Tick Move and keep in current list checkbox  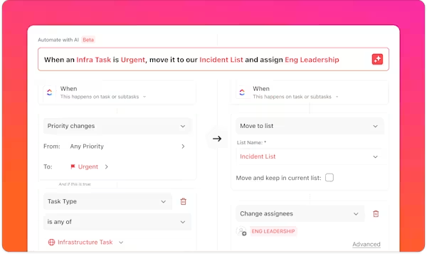pyautogui.click(x=330, y=178)
